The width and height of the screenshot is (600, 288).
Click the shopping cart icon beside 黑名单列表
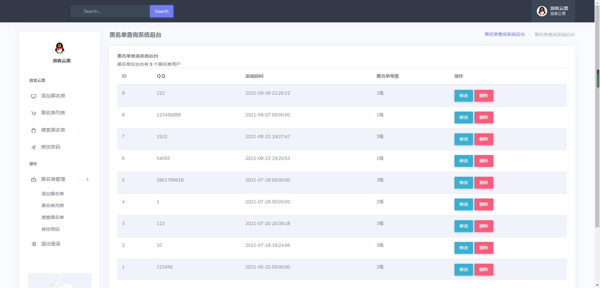pyautogui.click(x=33, y=113)
